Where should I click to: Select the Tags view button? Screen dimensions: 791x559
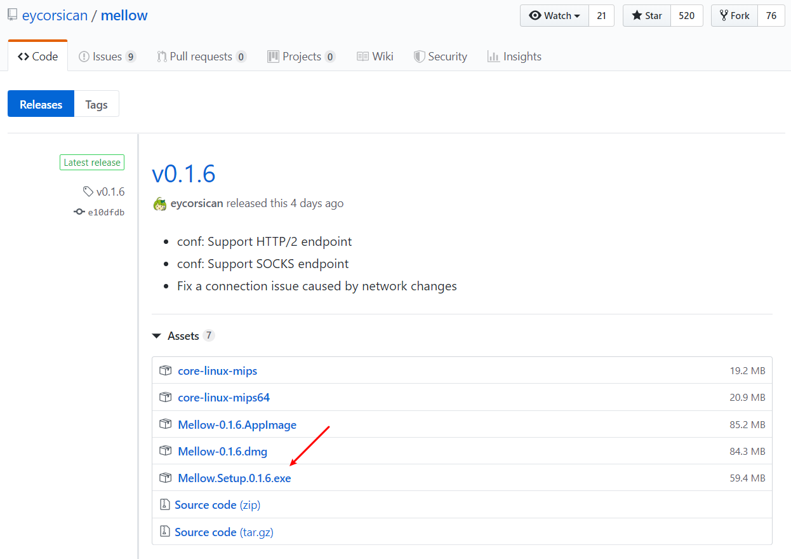click(96, 105)
